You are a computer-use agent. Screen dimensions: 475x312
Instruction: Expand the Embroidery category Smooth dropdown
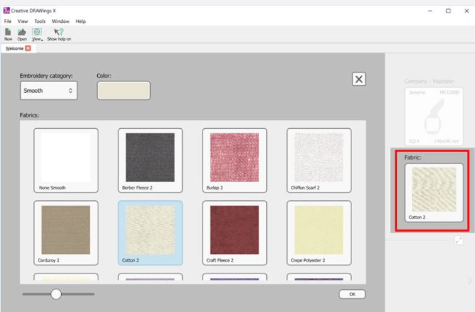(x=49, y=91)
